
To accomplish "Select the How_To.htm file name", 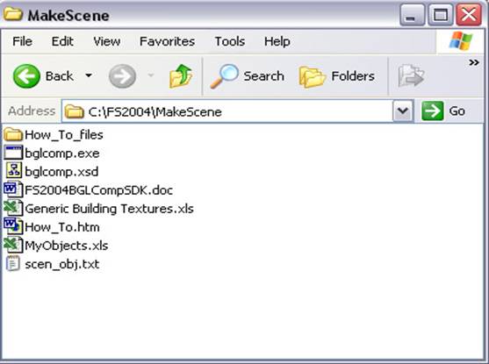I will (62, 227).
